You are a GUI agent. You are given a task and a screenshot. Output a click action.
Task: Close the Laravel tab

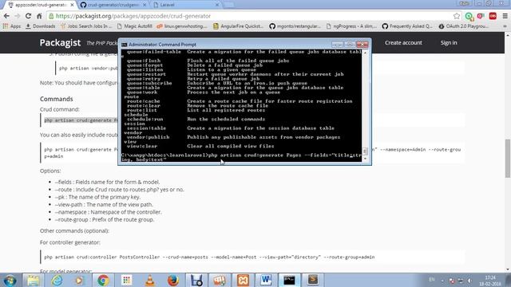tap(217, 5)
